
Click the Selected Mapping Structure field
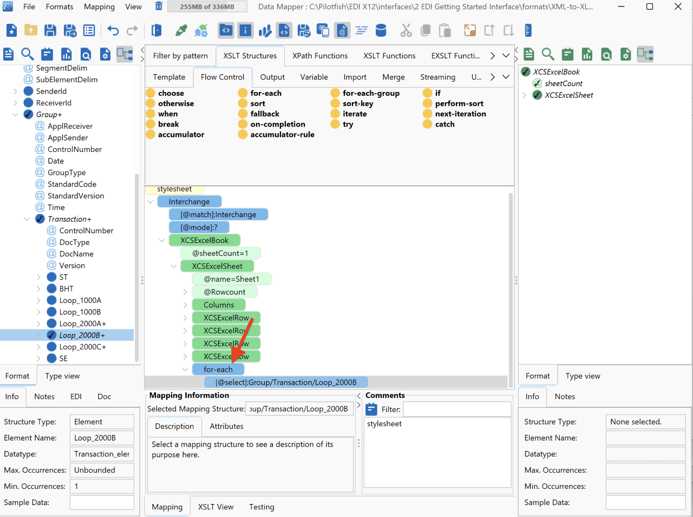click(300, 409)
